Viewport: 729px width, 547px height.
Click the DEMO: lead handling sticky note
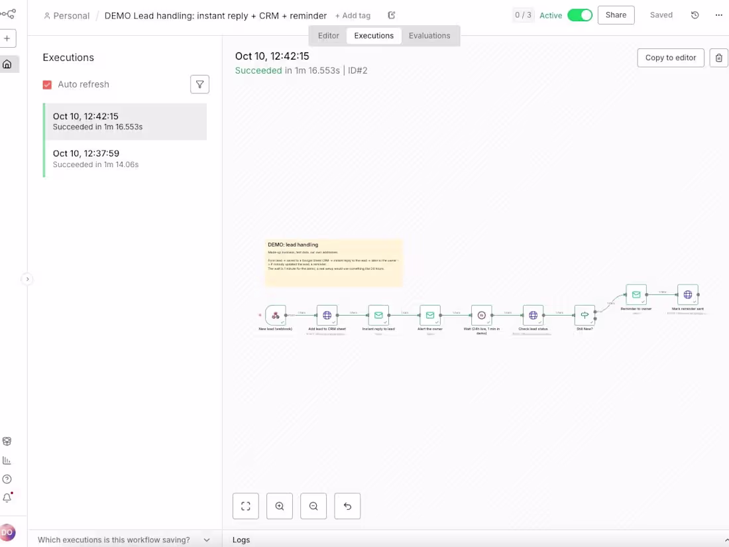click(x=333, y=263)
